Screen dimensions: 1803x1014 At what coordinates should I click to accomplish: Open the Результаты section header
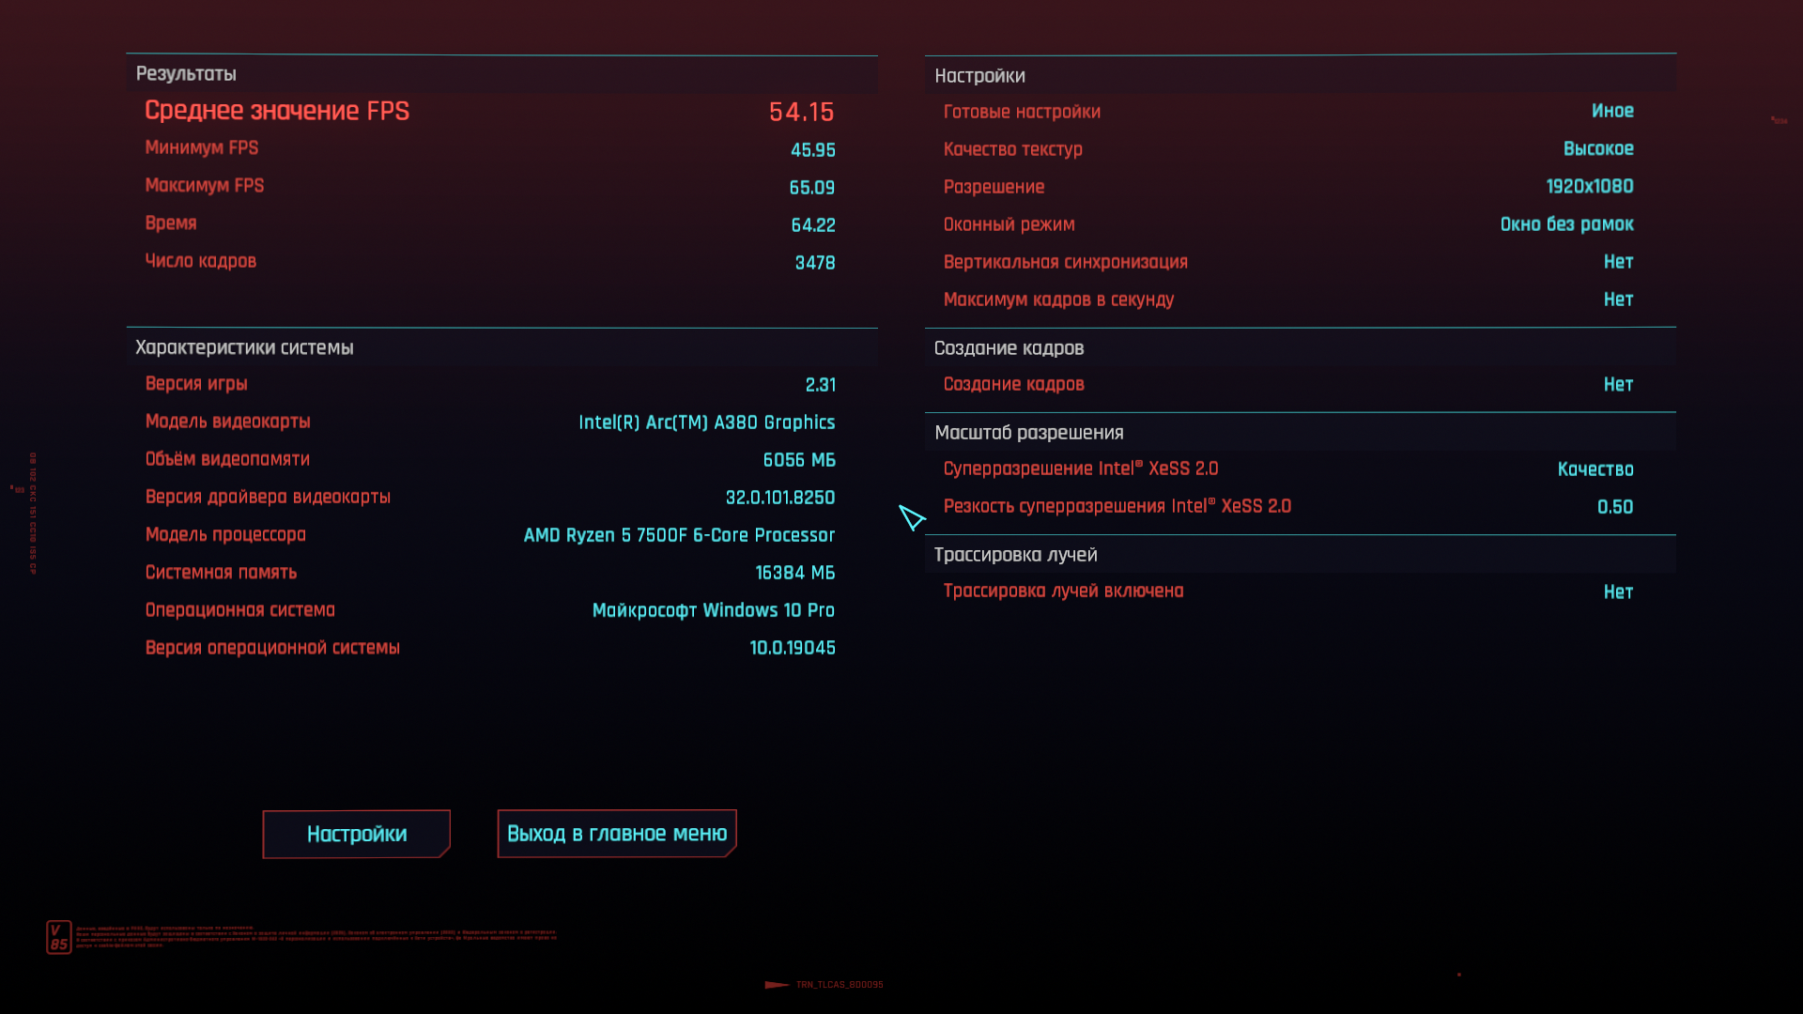[186, 74]
